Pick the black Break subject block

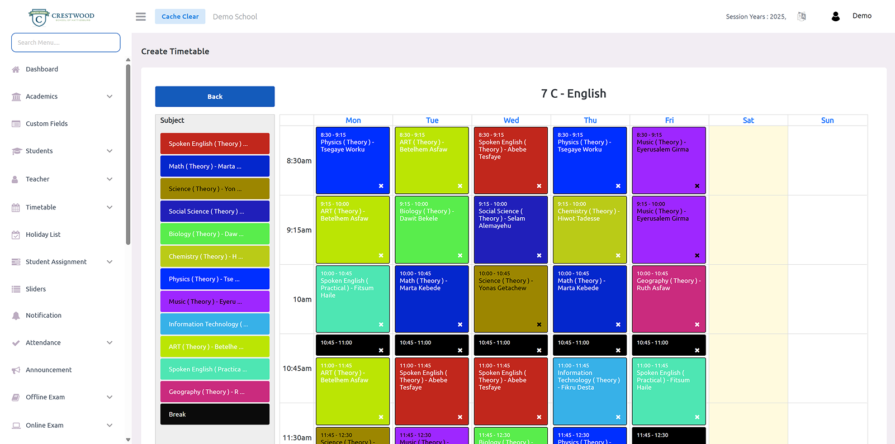[x=215, y=414]
